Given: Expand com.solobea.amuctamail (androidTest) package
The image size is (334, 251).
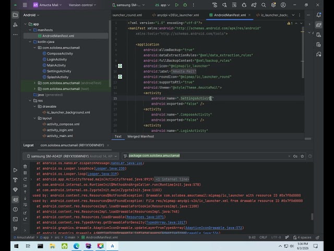Looking at the screenshot, I should click(35, 83).
